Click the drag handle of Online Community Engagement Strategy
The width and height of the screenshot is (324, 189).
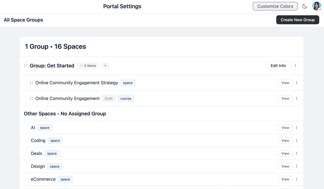(x=31, y=83)
